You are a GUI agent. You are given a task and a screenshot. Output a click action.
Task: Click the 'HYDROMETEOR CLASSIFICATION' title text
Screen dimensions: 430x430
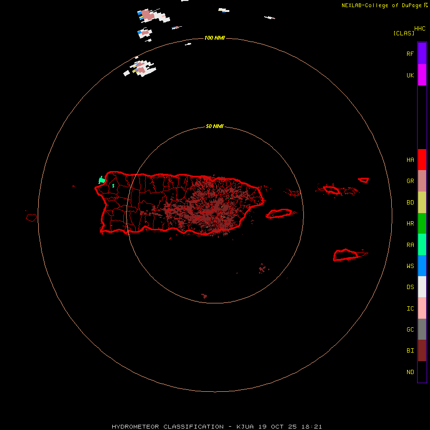(168, 427)
